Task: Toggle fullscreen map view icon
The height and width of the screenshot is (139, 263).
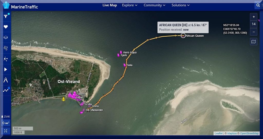Action: (6, 131)
